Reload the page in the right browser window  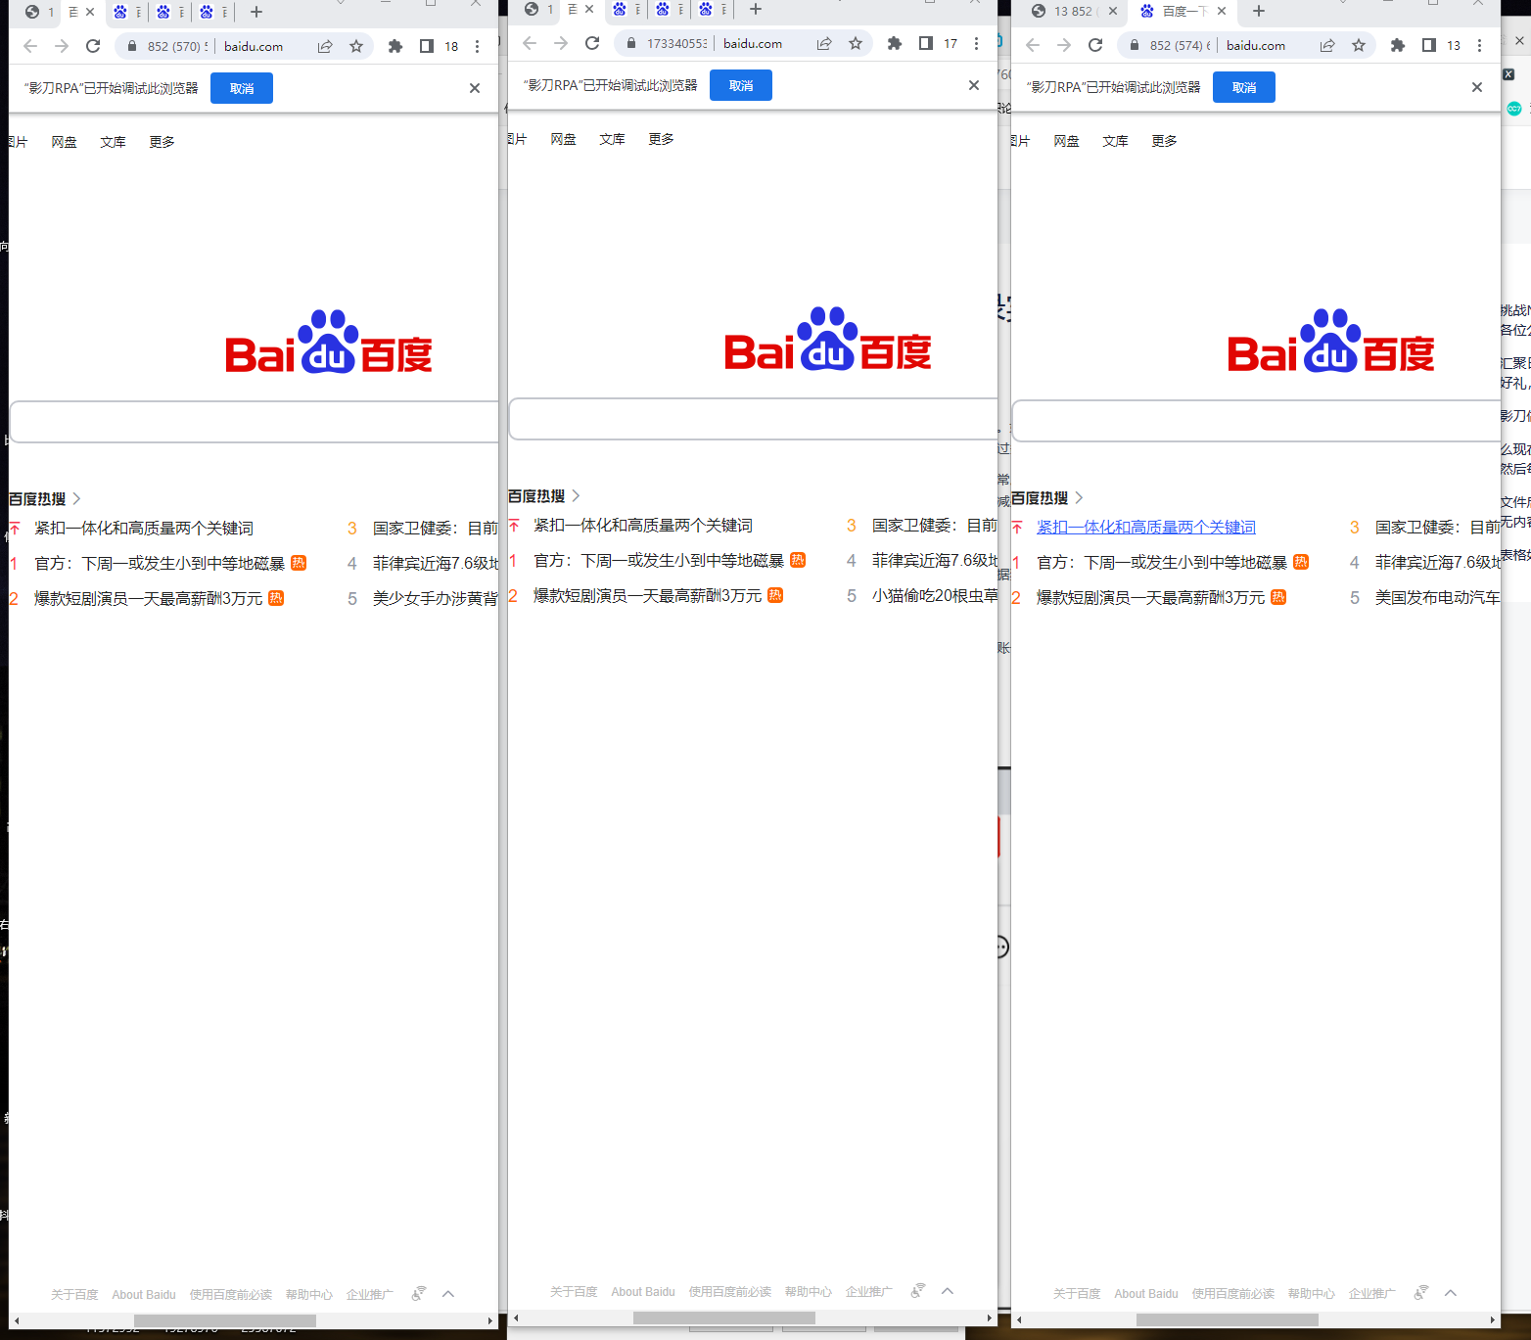tap(1095, 45)
